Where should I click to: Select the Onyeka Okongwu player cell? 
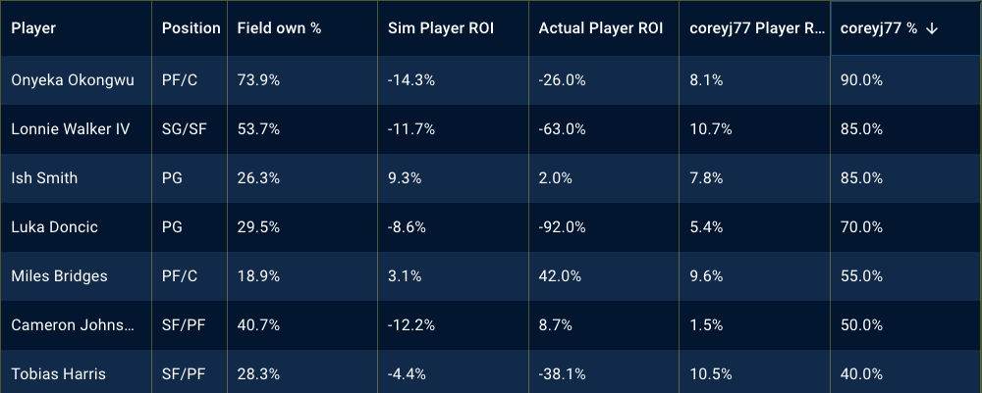tap(72, 80)
